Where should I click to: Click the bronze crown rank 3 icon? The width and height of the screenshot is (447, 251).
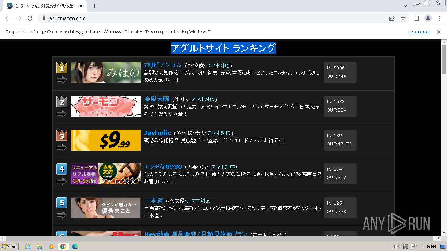(62, 135)
